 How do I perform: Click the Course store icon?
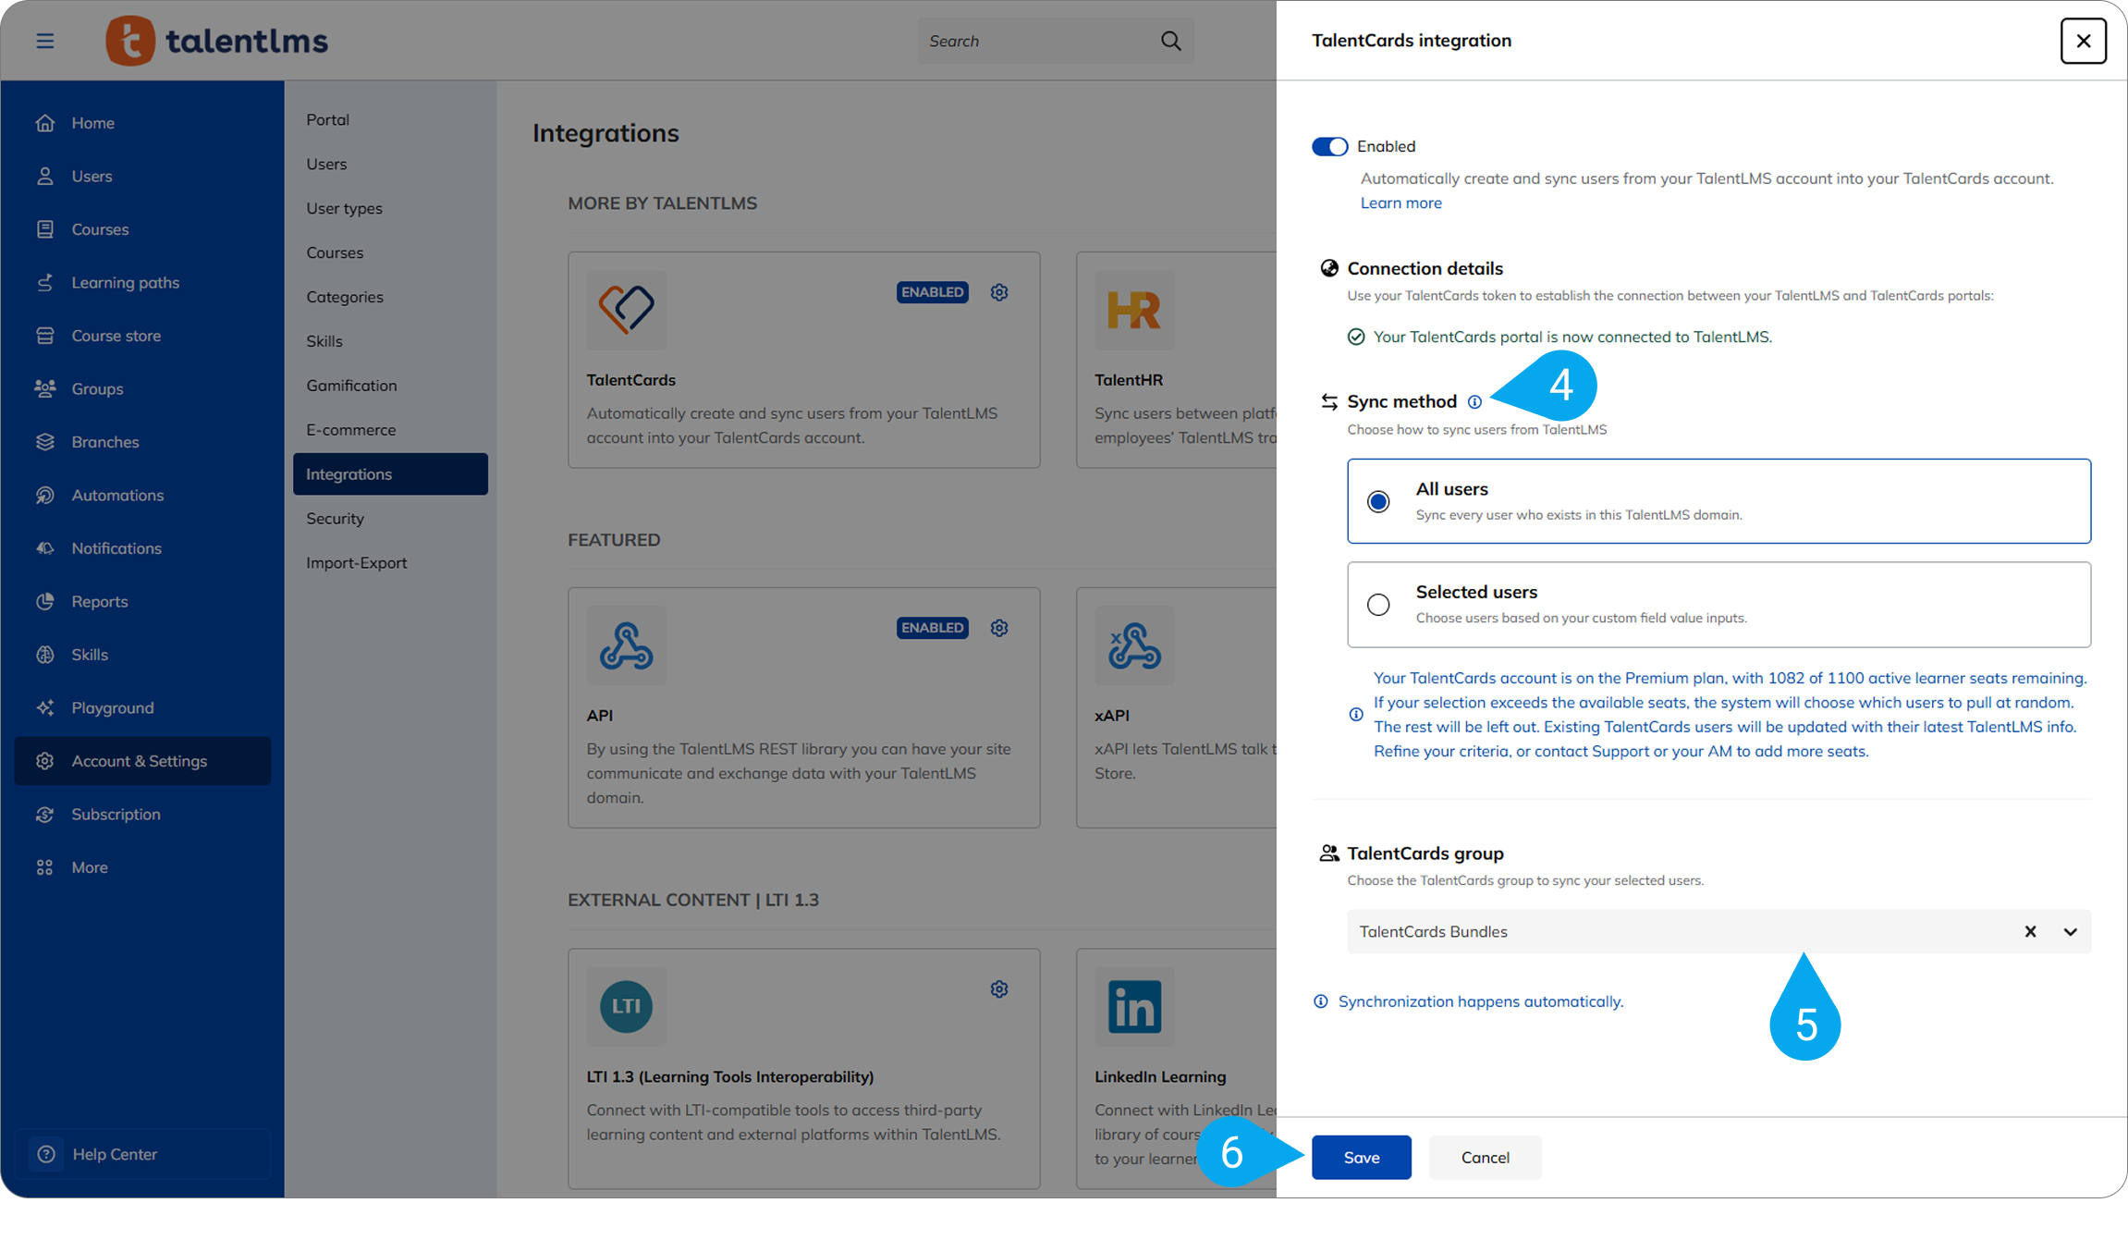45,336
